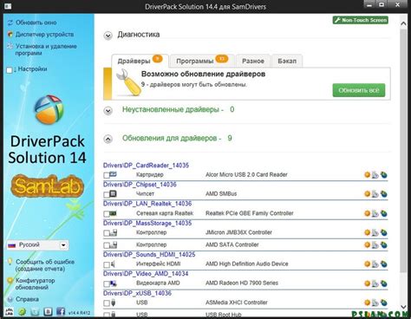Click the Non-Touch Screen button

(x=361, y=20)
